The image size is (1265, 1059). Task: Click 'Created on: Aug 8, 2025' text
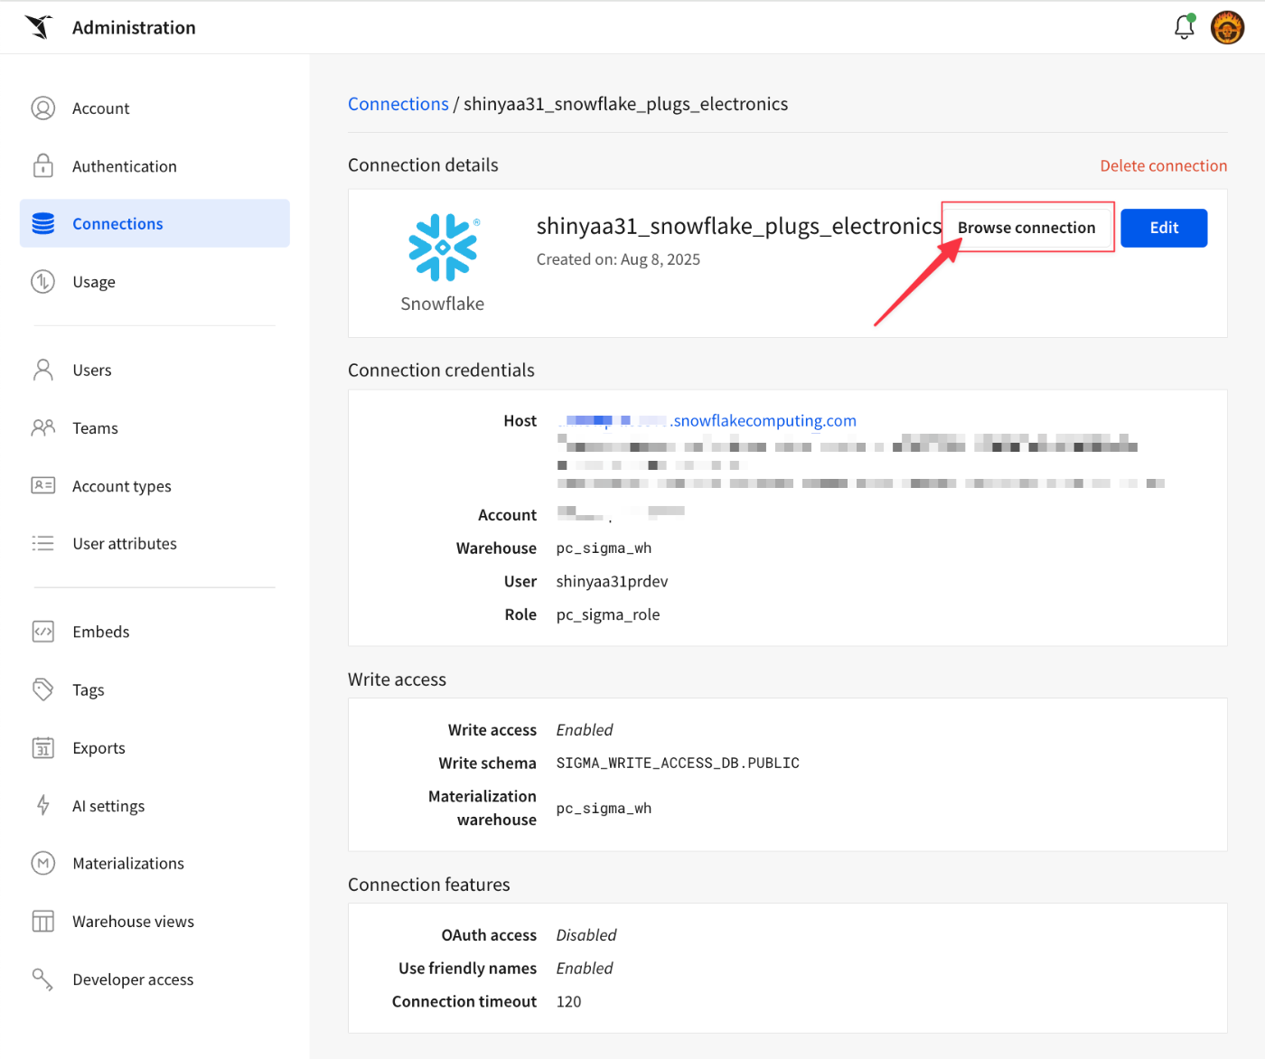tap(618, 259)
